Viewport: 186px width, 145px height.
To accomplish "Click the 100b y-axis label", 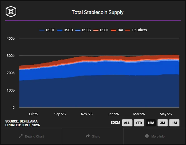I will [11, 90].
